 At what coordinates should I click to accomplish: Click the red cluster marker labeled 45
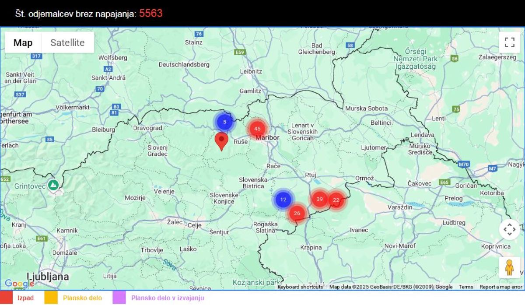(257, 129)
